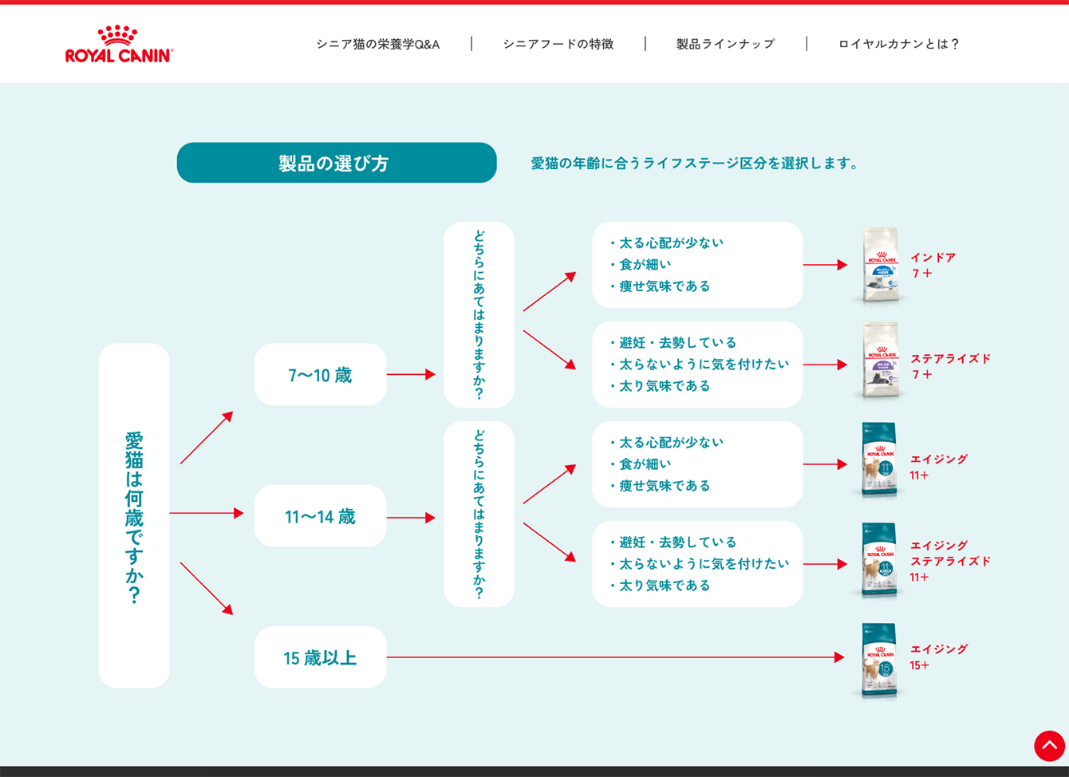Select the ステアライズド 7+ product label
This screenshot has width=1069, height=777.
pos(950,366)
